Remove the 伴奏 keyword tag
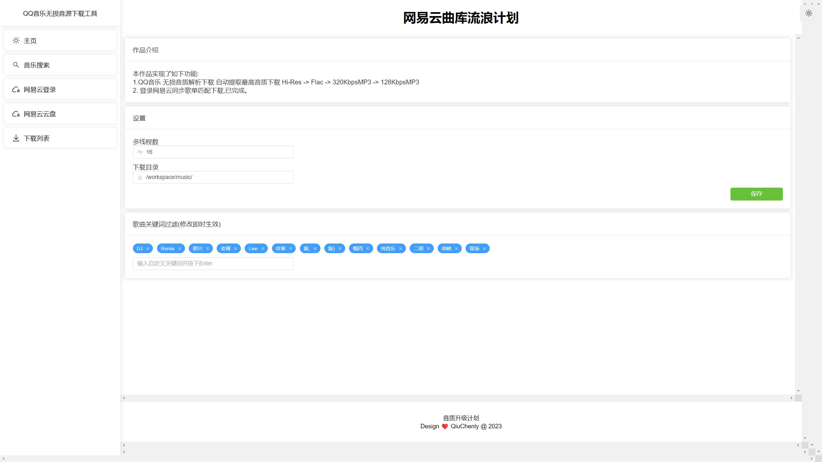This screenshot has height=462, width=822. (291, 249)
